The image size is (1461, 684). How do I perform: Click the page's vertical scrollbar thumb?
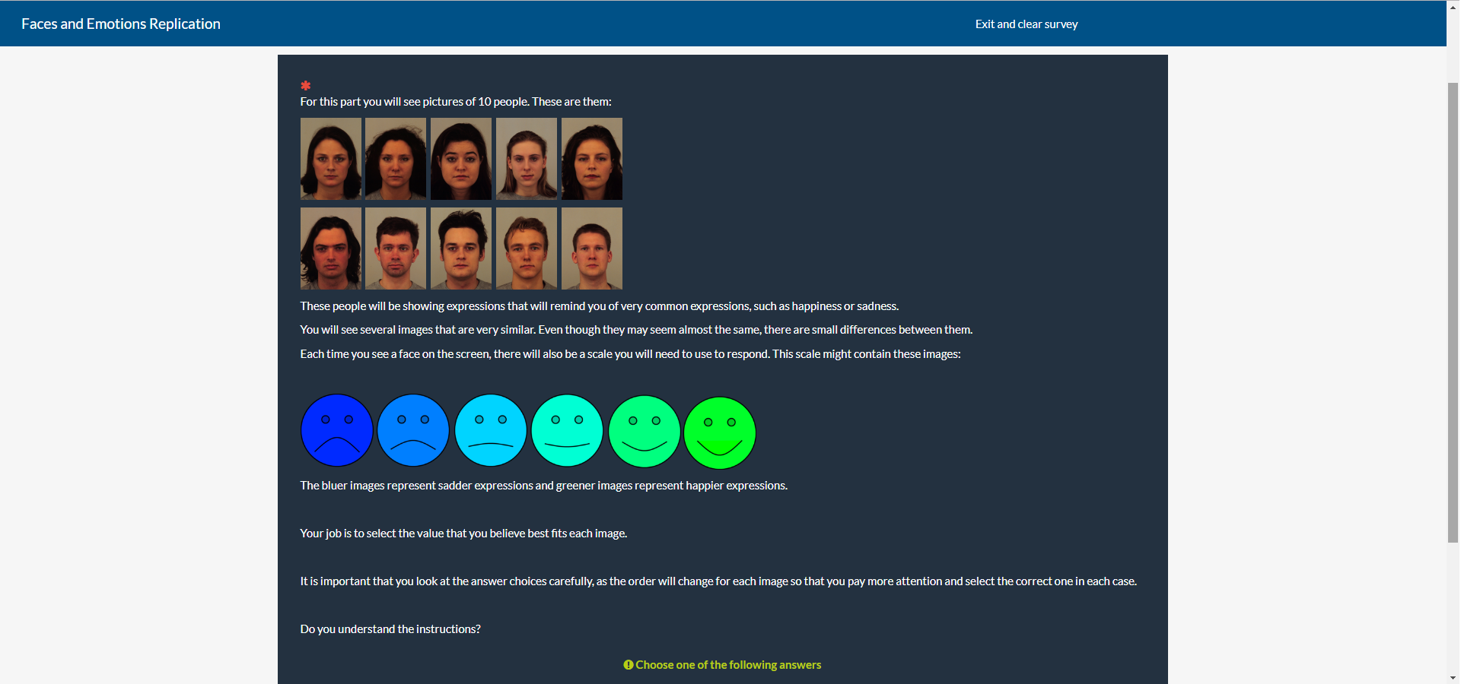click(1453, 312)
